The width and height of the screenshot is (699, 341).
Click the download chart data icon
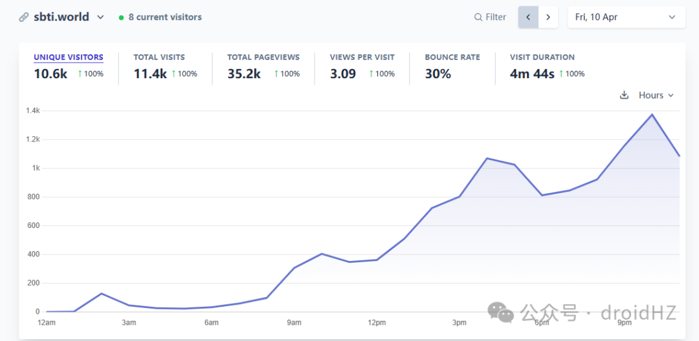pos(625,95)
